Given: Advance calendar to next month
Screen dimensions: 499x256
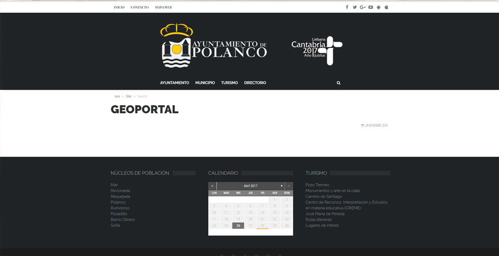Looking at the screenshot, I should [289, 186].
